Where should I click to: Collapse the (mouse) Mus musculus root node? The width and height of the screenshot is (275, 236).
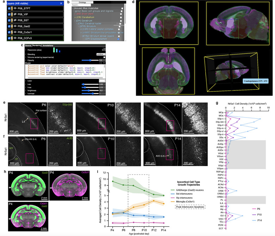pyautogui.click(x=72, y=8)
